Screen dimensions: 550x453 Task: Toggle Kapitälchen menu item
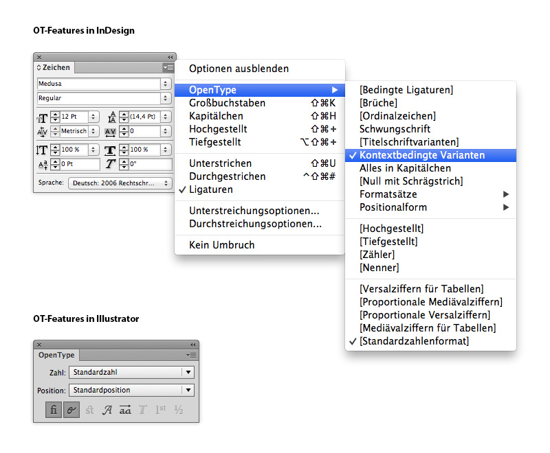(x=260, y=116)
